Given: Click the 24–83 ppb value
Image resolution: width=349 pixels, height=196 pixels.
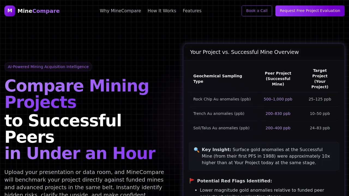Looking at the screenshot, I should click(x=320, y=128).
